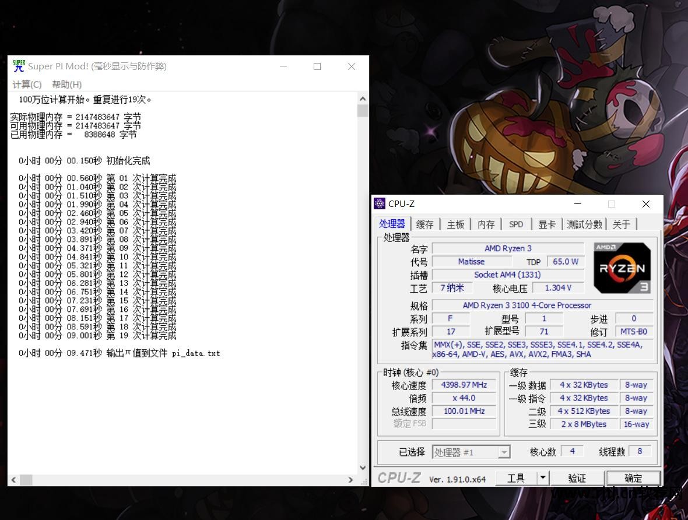Click the CPU-Z app icon in title bar
Viewport: 688px width, 520px height.
(380, 203)
